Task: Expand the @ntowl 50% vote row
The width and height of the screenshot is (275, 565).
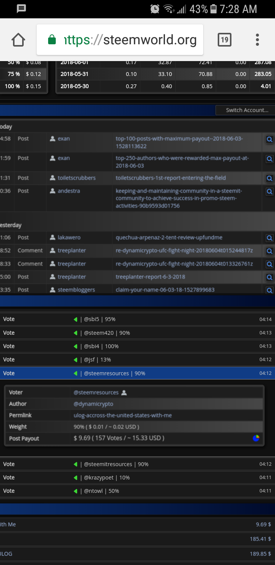Action: (x=137, y=491)
